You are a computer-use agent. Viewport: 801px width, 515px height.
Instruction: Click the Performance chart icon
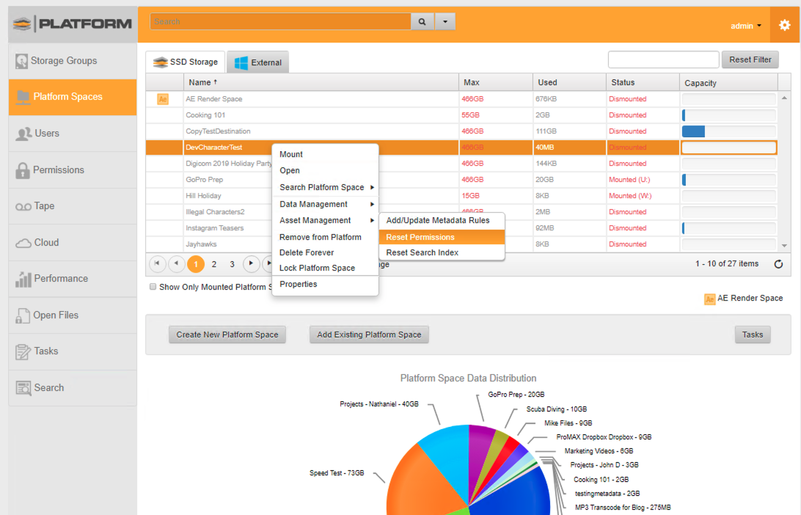23,279
